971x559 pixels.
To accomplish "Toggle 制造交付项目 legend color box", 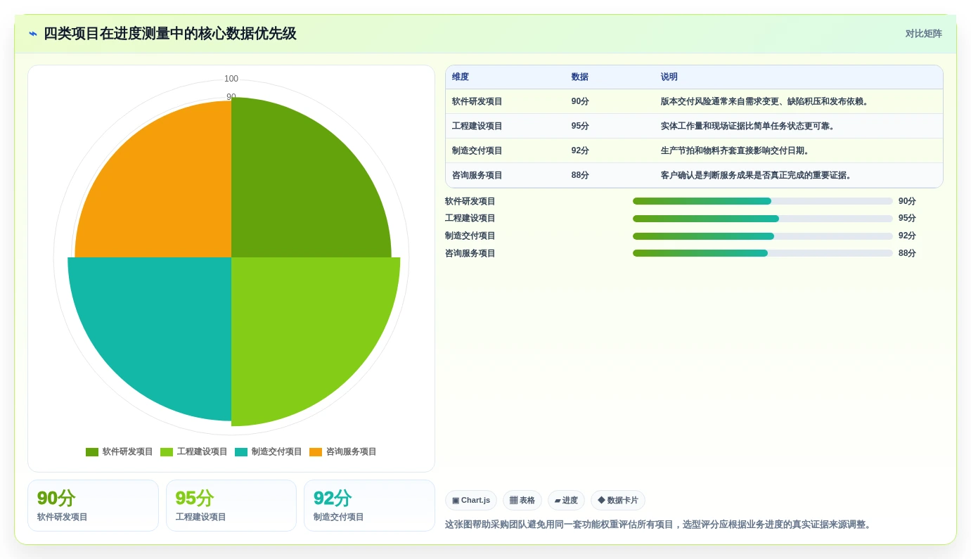I will (x=241, y=452).
